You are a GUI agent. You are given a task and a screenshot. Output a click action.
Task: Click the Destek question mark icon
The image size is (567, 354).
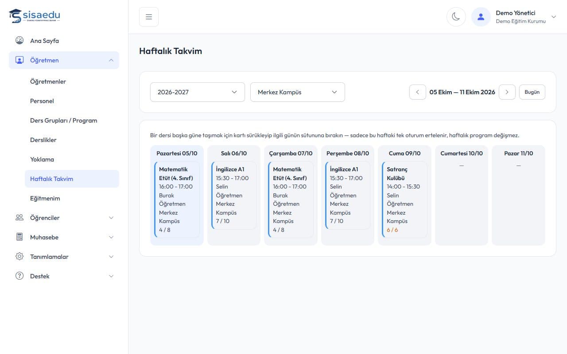[x=19, y=276]
